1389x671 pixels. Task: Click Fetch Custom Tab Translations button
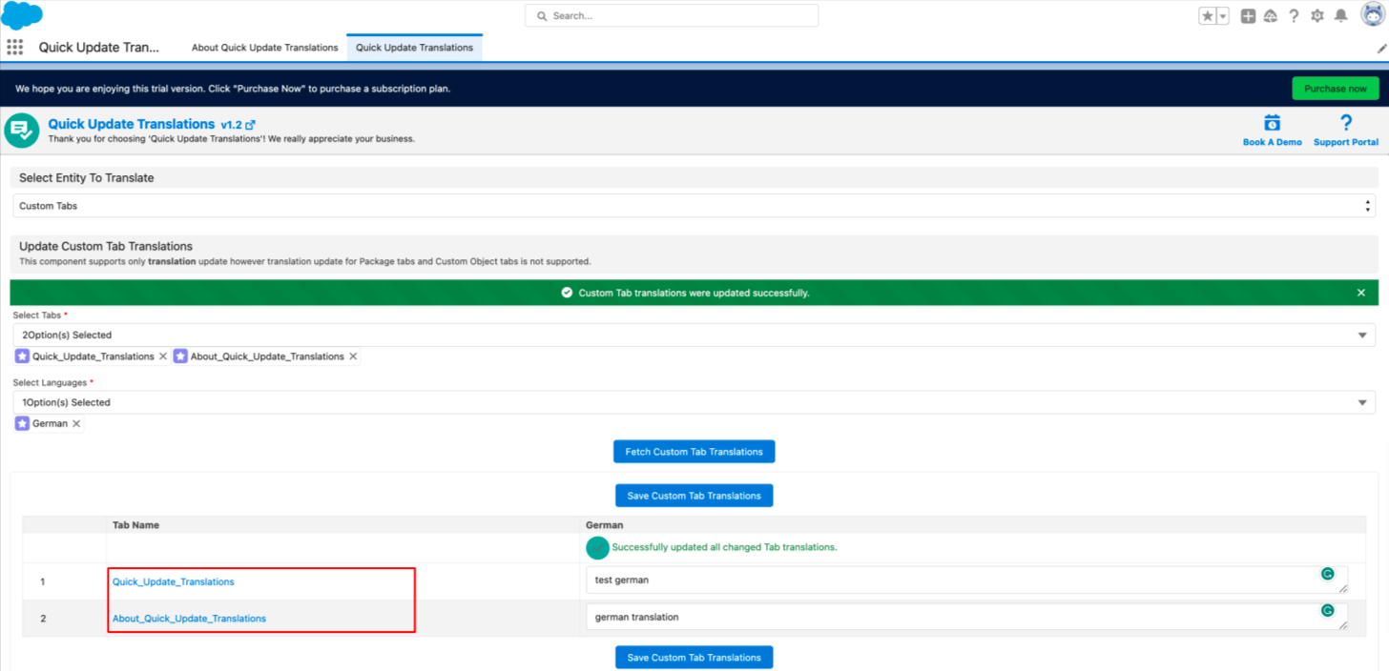click(694, 452)
